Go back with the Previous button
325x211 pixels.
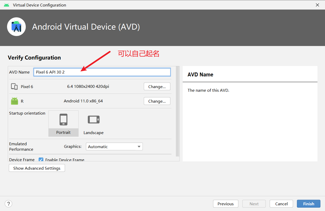pos(226,204)
